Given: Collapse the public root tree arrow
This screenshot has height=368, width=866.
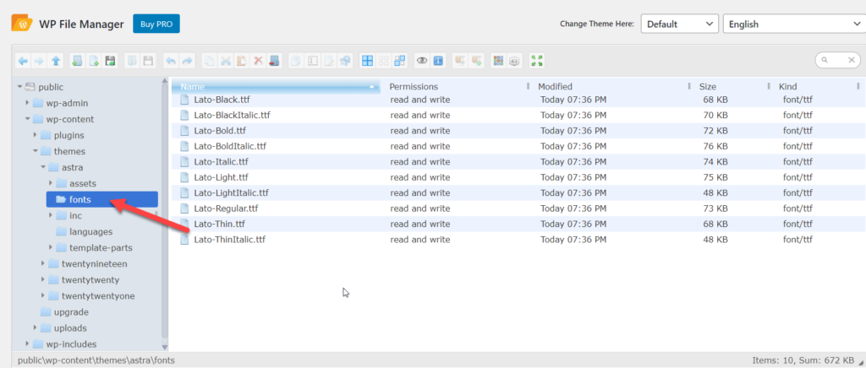Looking at the screenshot, I should (x=20, y=87).
